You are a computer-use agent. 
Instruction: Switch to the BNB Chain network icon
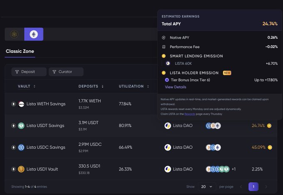click(x=14, y=34)
